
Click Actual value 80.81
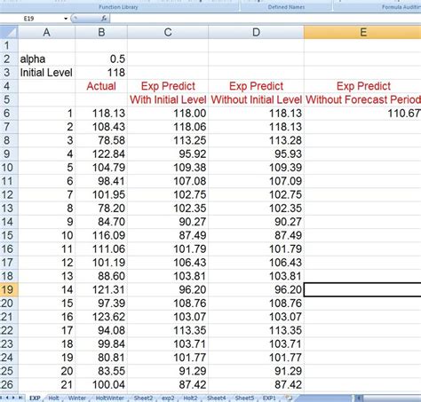(x=101, y=358)
